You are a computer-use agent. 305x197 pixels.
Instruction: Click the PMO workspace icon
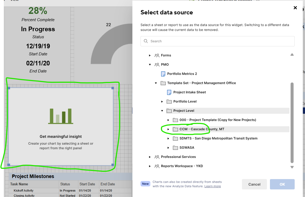click(157, 65)
